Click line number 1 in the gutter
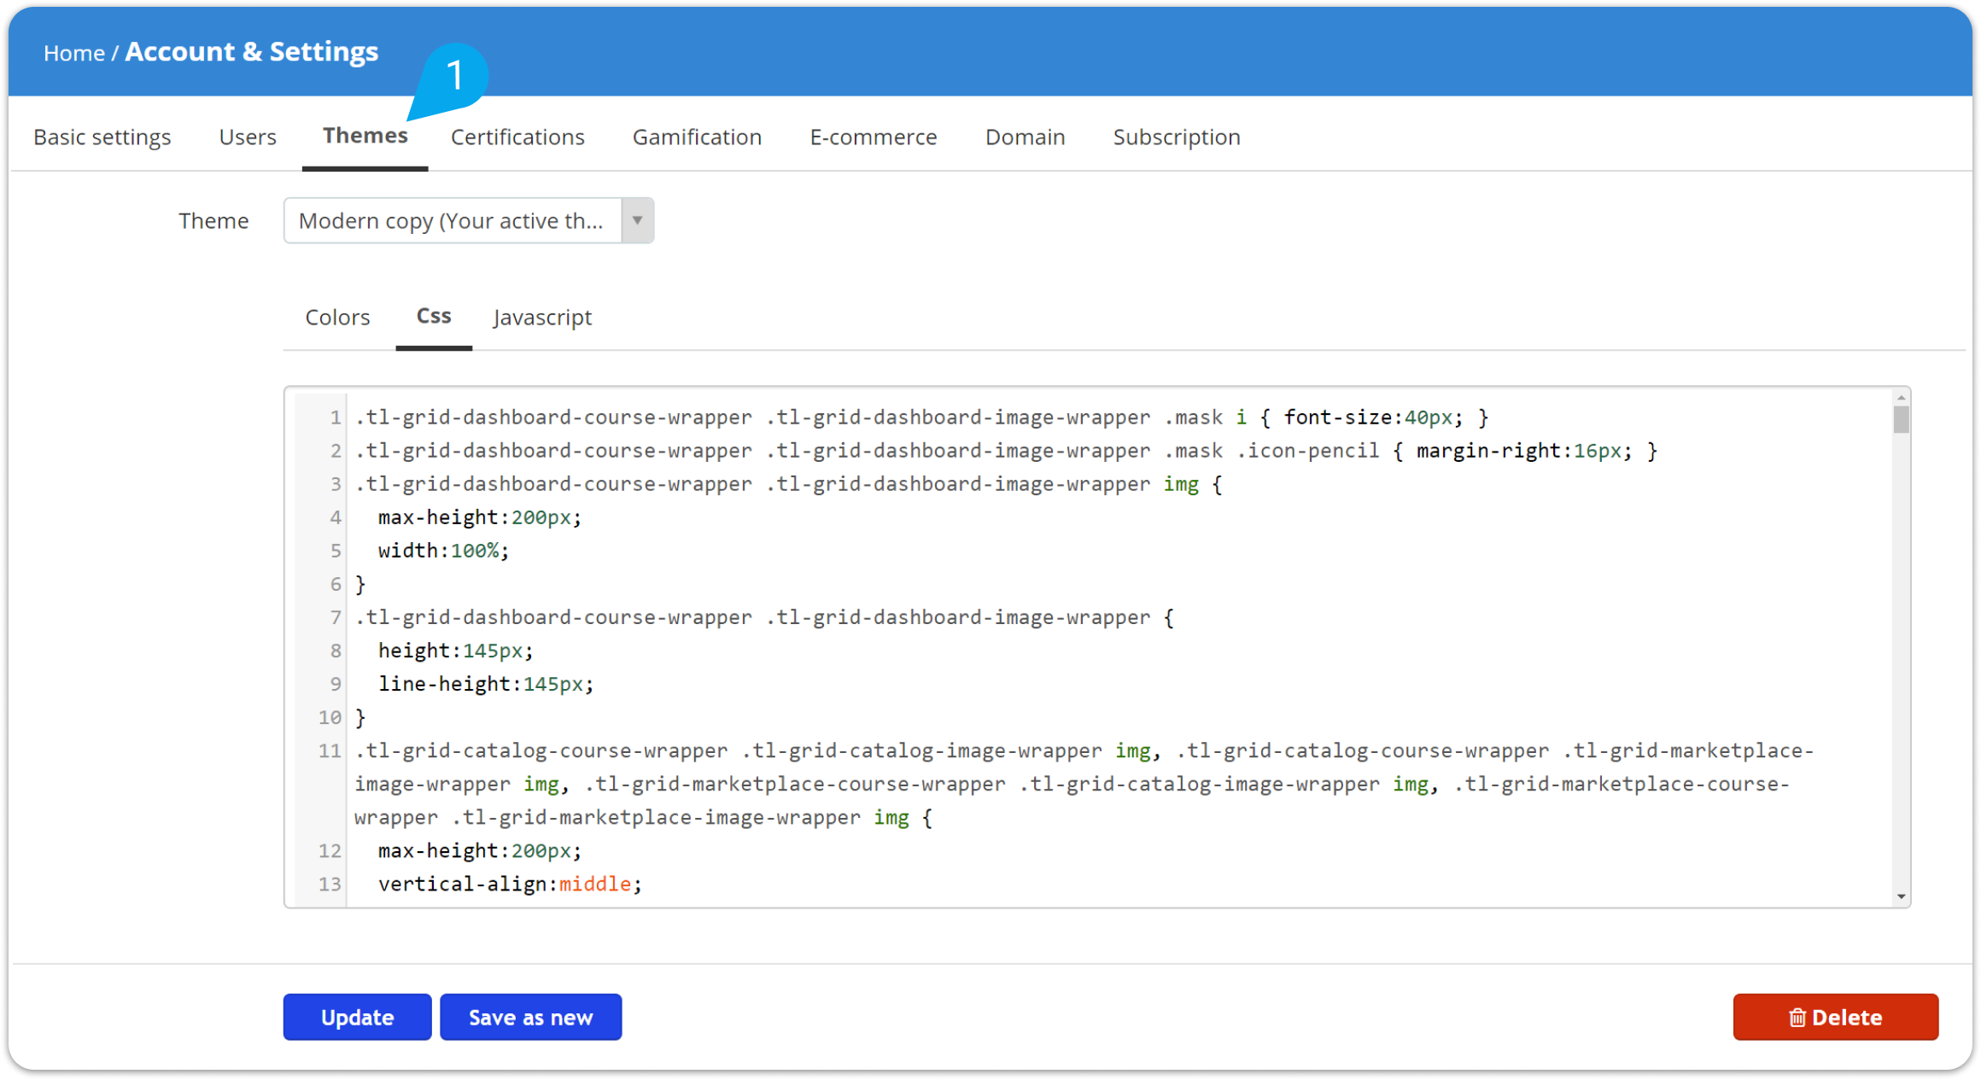The width and height of the screenshot is (1981, 1080). pos(336,417)
